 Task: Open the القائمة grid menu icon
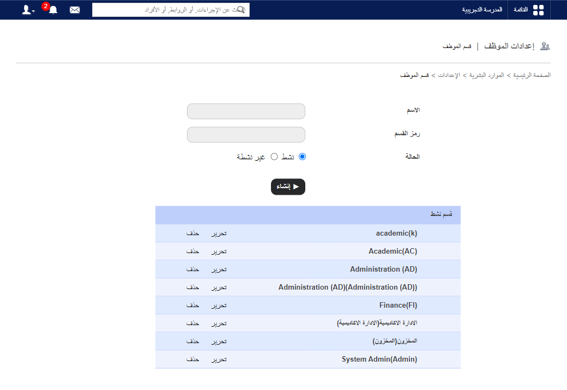538,10
